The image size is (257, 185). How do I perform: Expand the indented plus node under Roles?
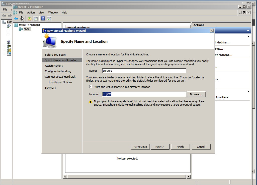pyautogui.click(x=9, y=30)
